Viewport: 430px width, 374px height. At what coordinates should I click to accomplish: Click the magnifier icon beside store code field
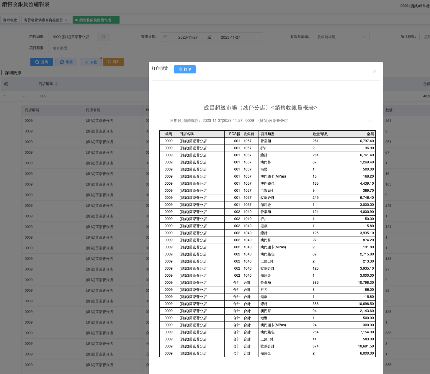click(x=104, y=37)
